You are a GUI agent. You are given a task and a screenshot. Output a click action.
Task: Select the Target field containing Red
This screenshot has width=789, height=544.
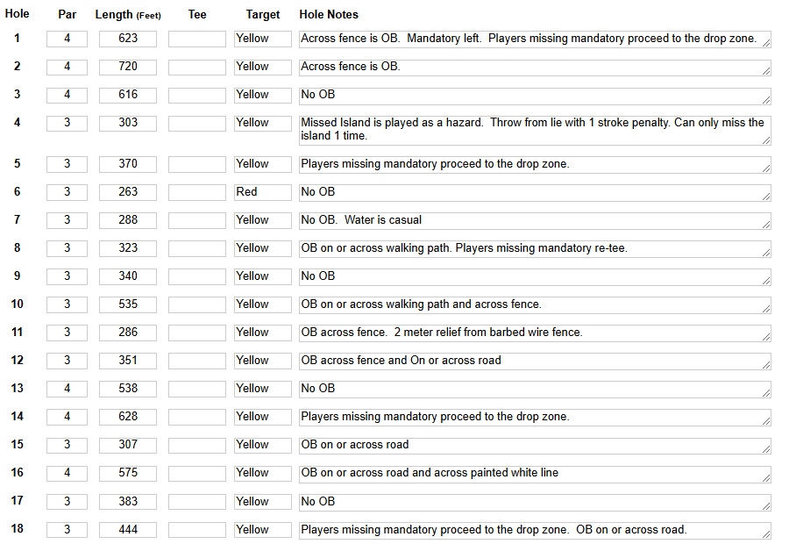(x=263, y=192)
